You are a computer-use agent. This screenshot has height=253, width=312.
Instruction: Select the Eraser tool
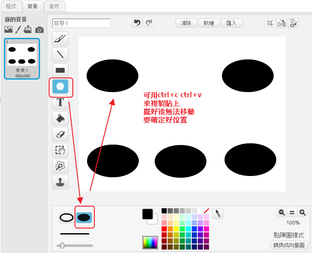click(x=60, y=134)
